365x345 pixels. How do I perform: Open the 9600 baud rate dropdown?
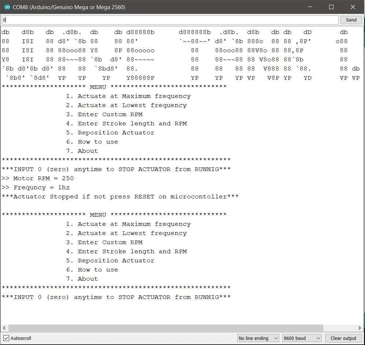tap(302, 338)
